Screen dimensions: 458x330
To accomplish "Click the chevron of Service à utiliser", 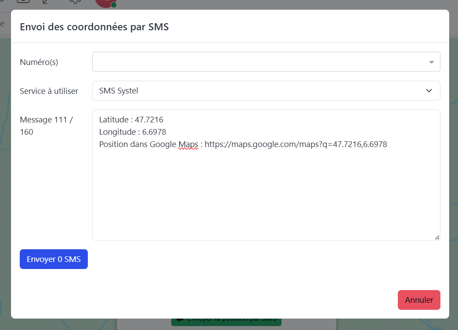I will click(429, 91).
